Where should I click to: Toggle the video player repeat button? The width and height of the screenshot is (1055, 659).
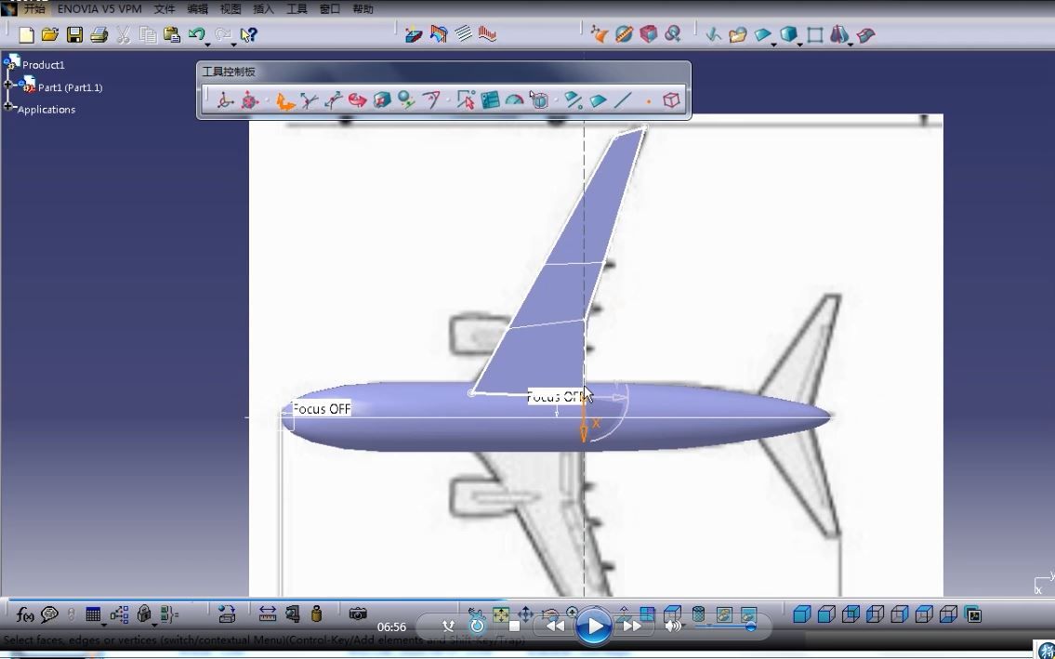477,626
